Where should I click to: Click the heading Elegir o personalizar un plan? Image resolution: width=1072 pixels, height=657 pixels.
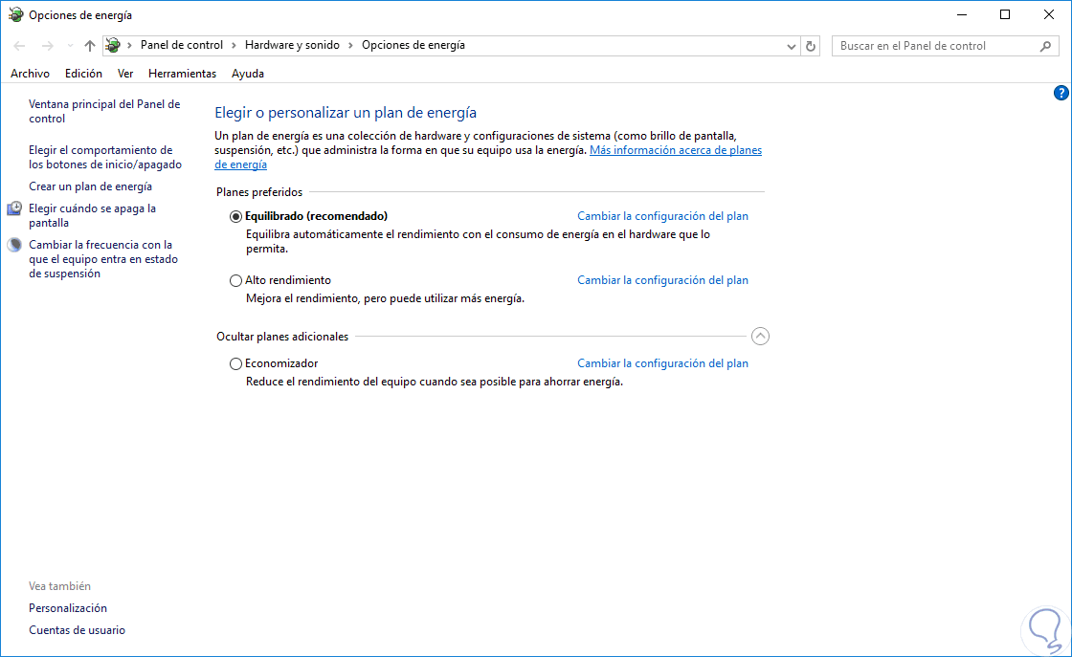coord(346,113)
